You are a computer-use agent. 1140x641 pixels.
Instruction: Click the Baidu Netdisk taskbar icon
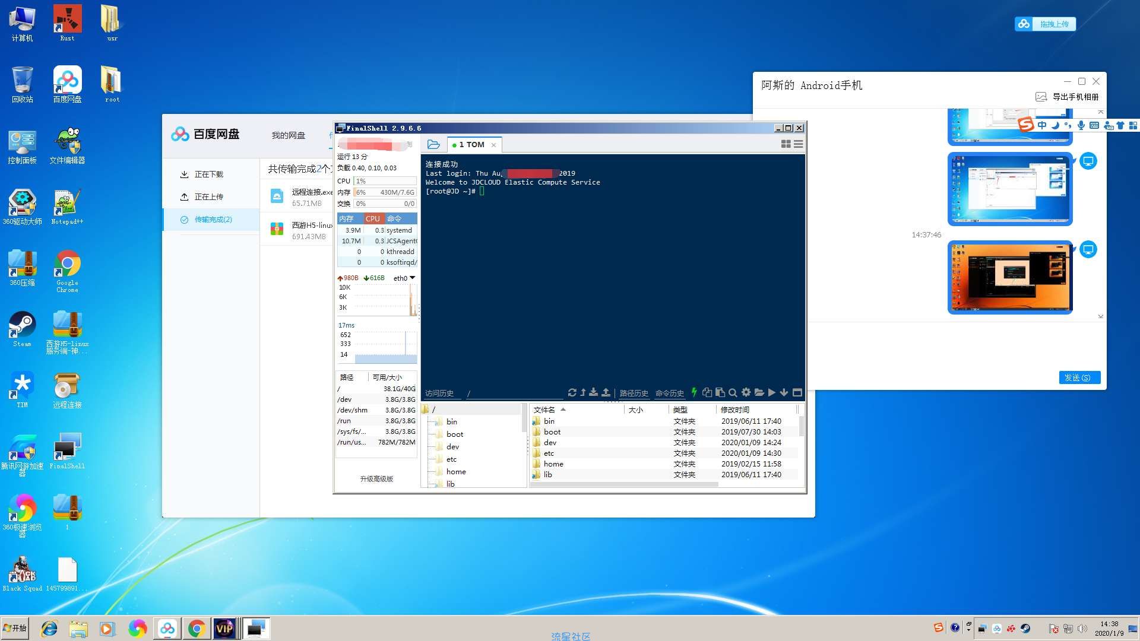167,629
